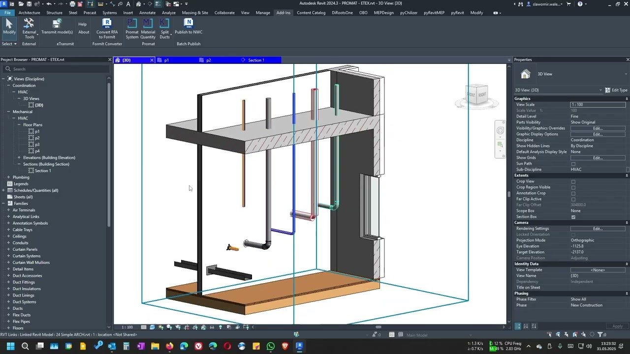Launch Publish to NWC
630x354 pixels.
coord(189,27)
